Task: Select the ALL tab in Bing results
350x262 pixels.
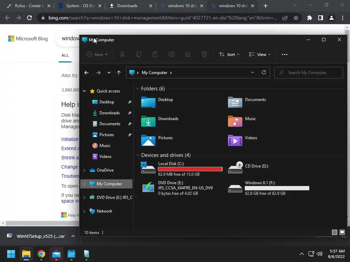Action: pos(65,55)
